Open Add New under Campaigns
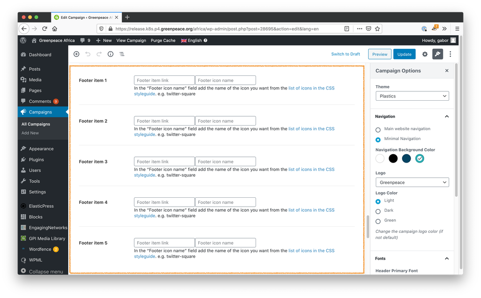Image resolution: width=481 pixels, height=298 pixels. 30,133
